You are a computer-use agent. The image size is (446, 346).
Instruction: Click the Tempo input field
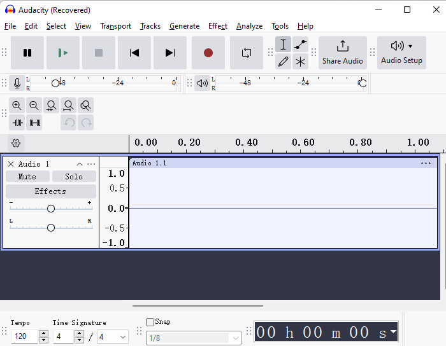24,336
